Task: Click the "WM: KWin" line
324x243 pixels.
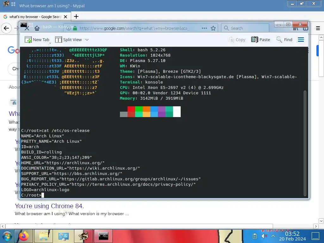Action: pos(130,66)
